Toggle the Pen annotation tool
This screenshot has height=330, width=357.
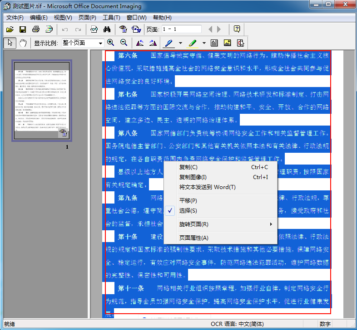(168, 43)
